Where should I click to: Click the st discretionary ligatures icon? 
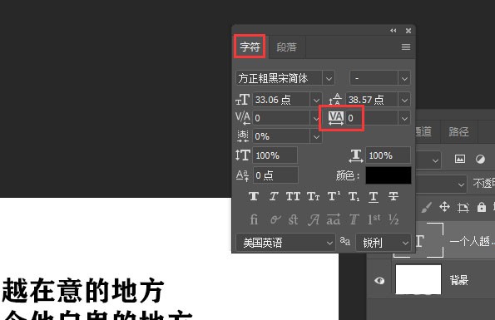coord(293,219)
